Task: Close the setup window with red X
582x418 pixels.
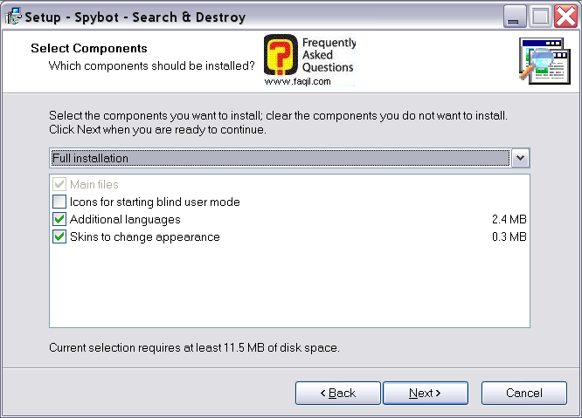Action: tap(565, 17)
